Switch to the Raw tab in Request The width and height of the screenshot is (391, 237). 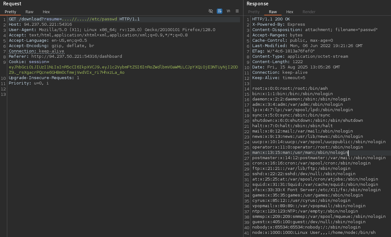[30, 12]
